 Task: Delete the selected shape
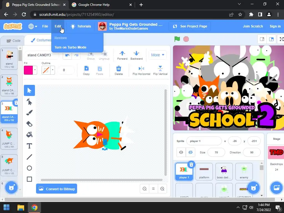pos(119,71)
